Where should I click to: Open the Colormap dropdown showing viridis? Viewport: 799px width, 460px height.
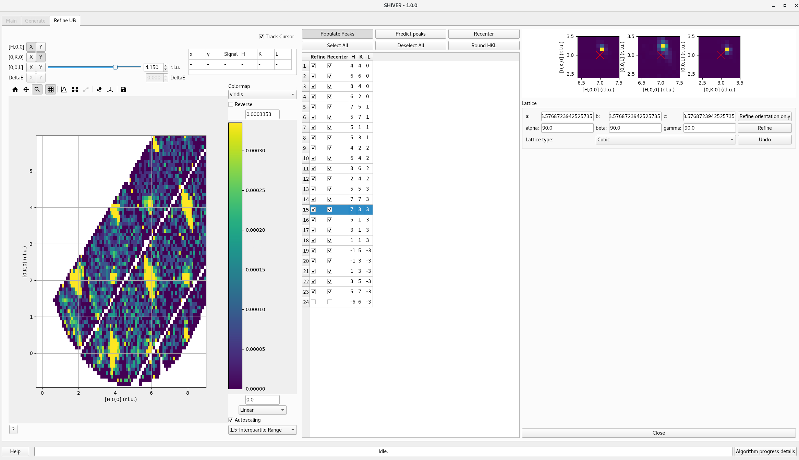(x=262, y=94)
